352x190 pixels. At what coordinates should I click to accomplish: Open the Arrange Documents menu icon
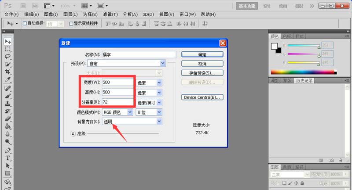point(87,6)
